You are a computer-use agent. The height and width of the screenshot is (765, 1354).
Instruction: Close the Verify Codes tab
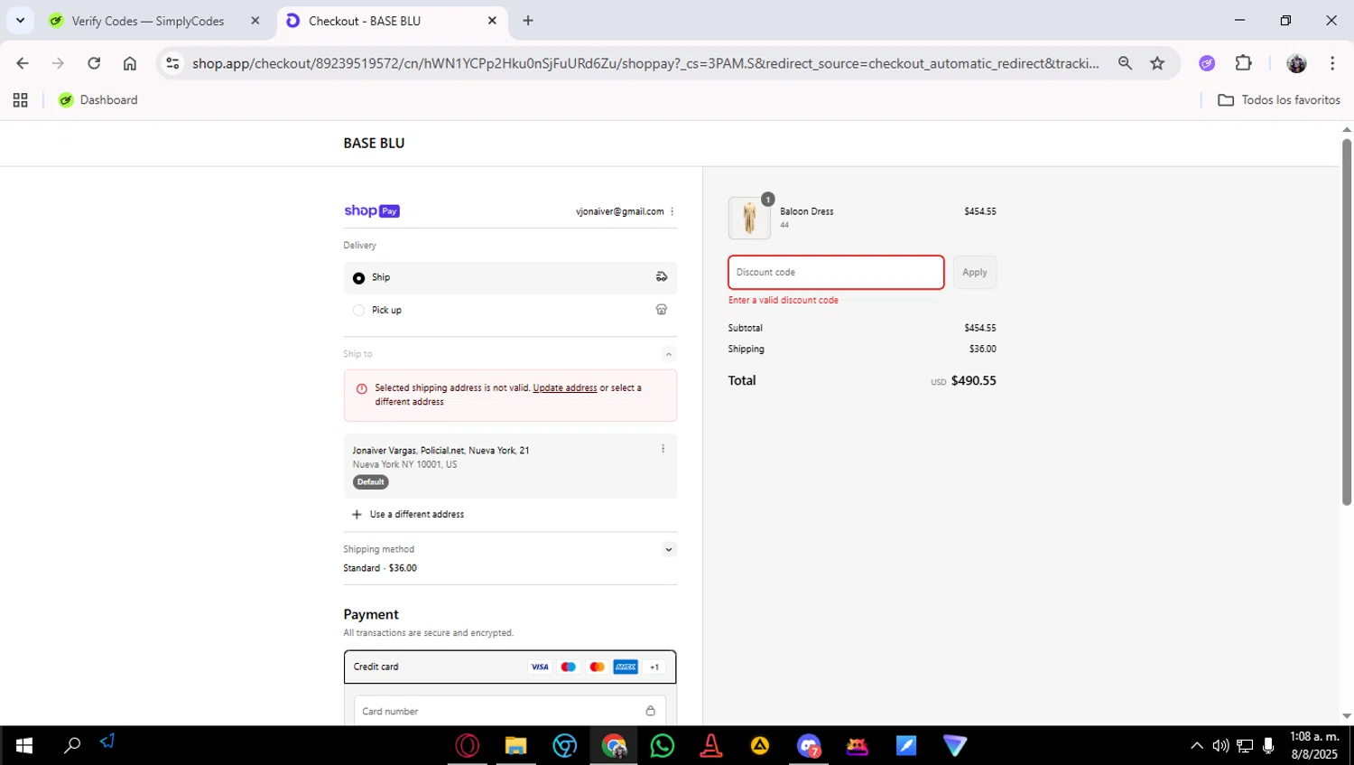(x=255, y=21)
